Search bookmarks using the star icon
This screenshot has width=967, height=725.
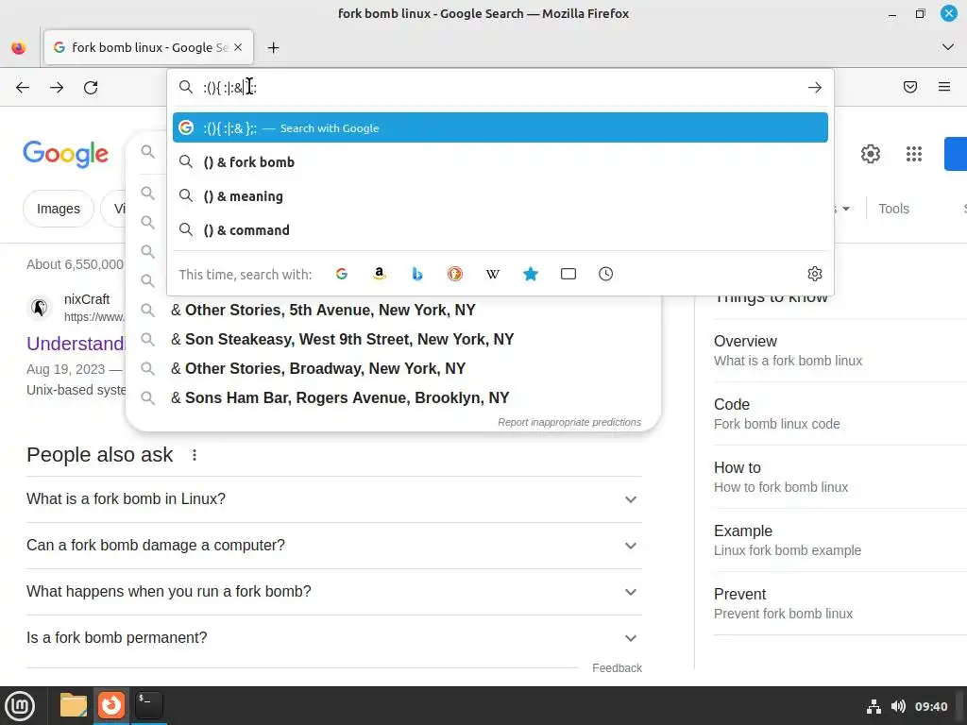pos(531,274)
